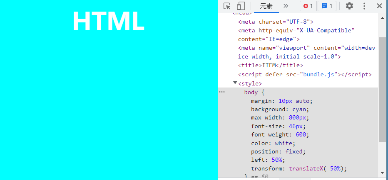Viewport: 388px width, 180px height.
Task: Open the bundle.js link
Action: [319, 74]
